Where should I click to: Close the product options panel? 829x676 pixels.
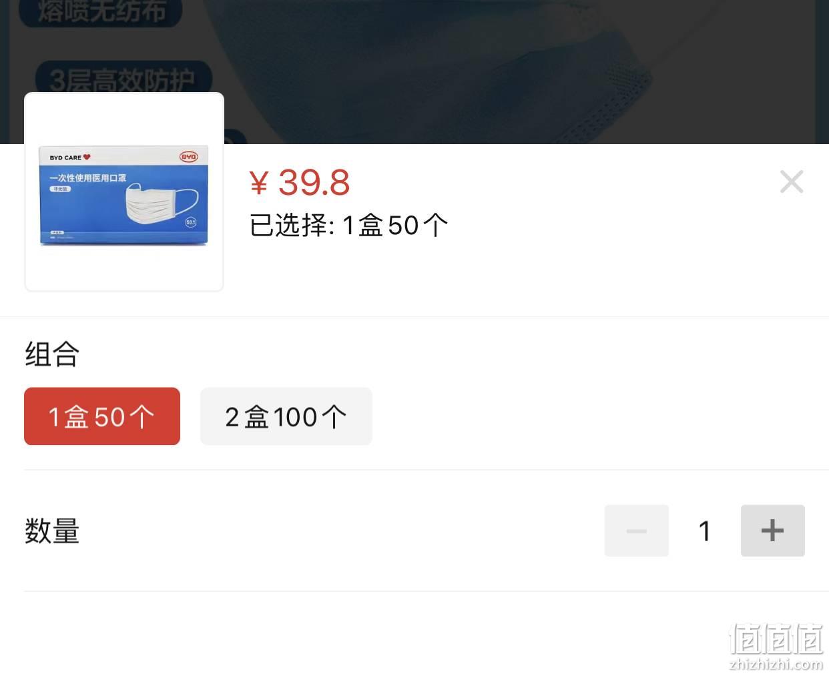click(x=792, y=182)
